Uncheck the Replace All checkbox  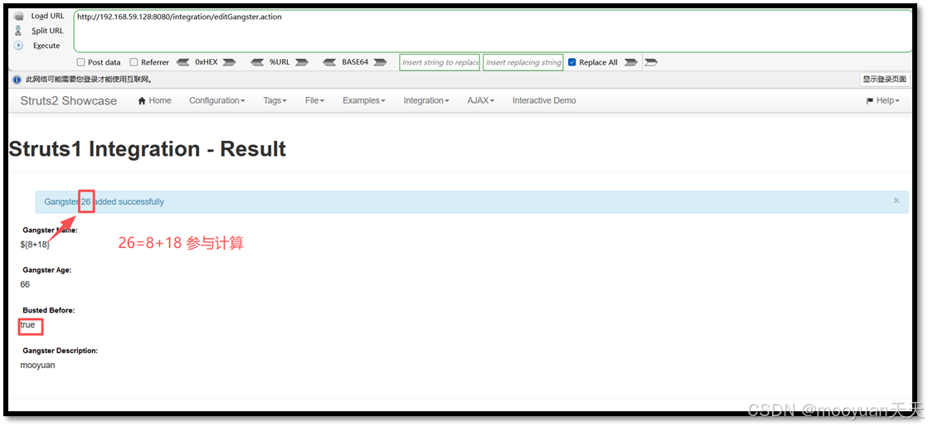(571, 62)
